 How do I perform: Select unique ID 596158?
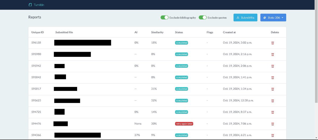pyautogui.click(x=36, y=43)
